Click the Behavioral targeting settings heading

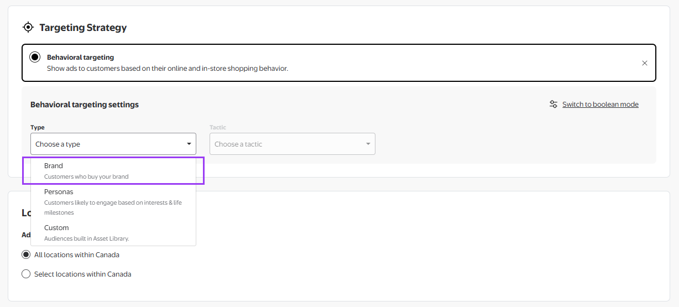[x=85, y=105]
